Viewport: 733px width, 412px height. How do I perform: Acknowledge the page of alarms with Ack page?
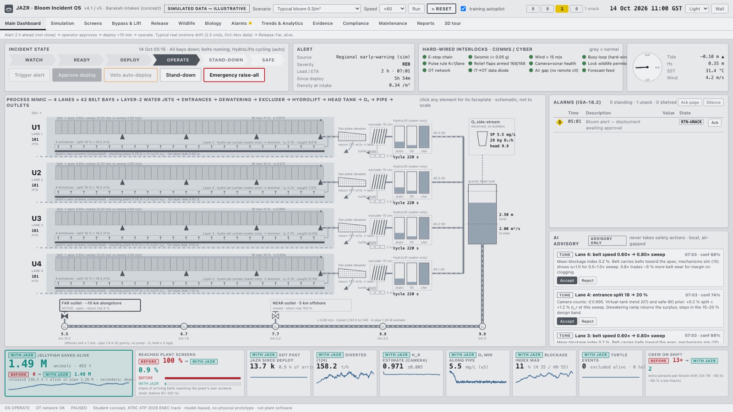pyautogui.click(x=690, y=103)
